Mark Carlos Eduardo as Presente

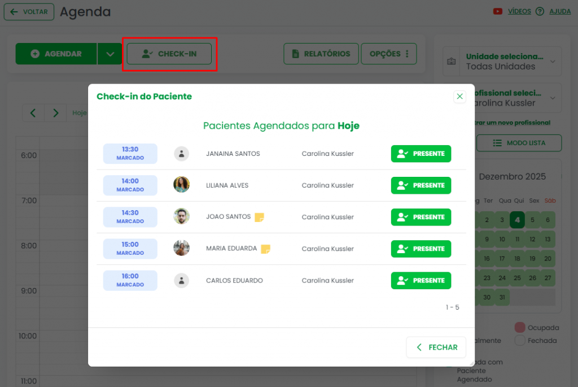click(421, 280)
